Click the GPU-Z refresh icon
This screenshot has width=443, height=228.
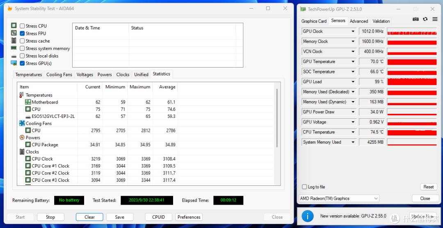pos(425,19)
